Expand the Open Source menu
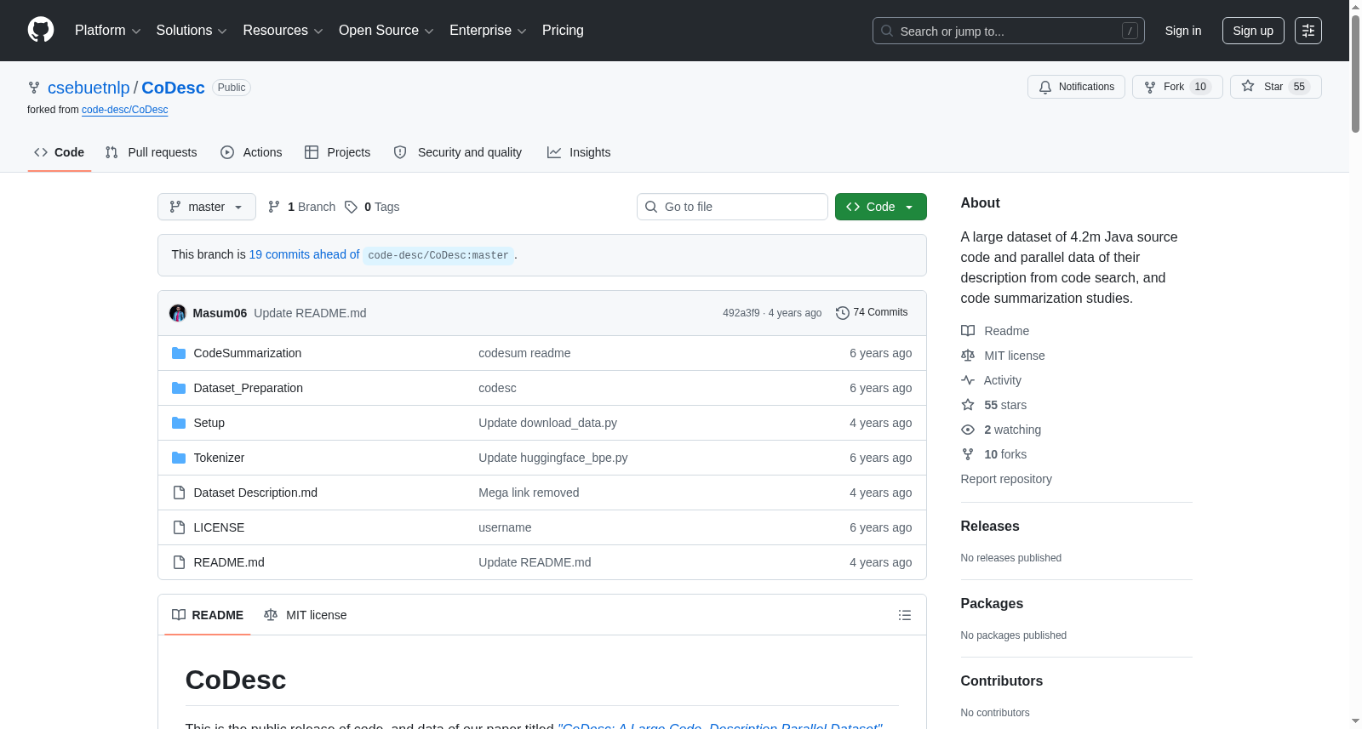This screenshot has width=1362, height=729. tap(386, 31)
